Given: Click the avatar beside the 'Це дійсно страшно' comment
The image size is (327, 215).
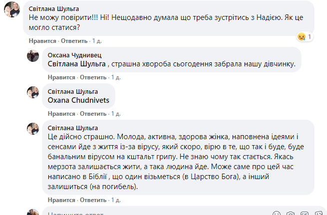Looking at the screenshot, I should [x=33, y=128].
